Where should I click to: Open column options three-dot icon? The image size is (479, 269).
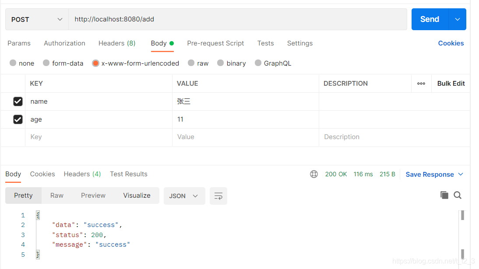pyautogui.click(x=421, y=84)
